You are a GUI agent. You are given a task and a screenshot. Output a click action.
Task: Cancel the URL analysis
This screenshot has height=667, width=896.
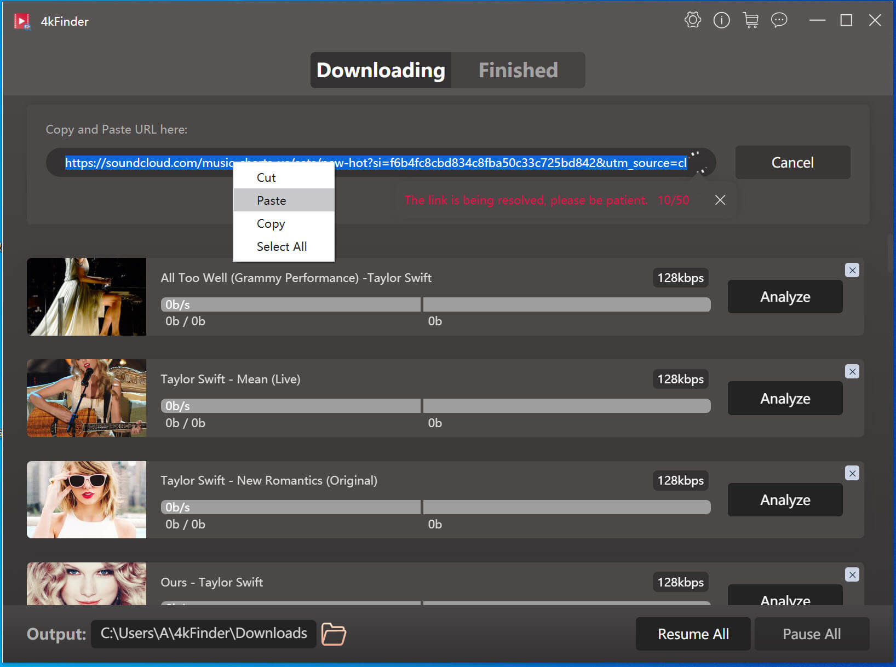coord(792,163)
